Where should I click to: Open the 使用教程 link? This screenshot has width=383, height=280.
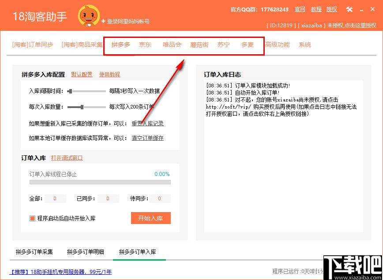tap(110, 75)
